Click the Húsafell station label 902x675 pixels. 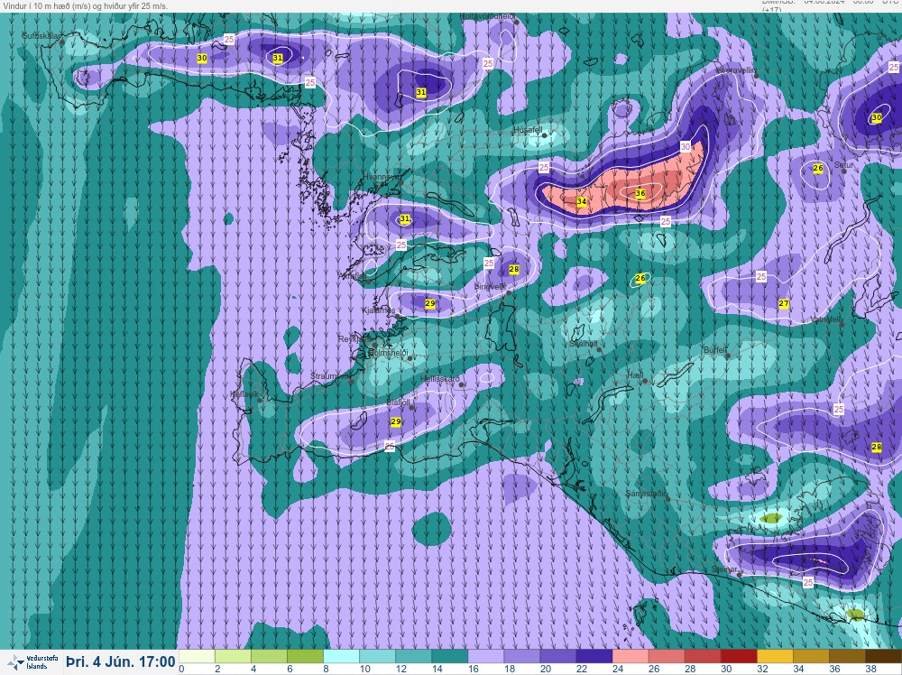pos(528,130)
